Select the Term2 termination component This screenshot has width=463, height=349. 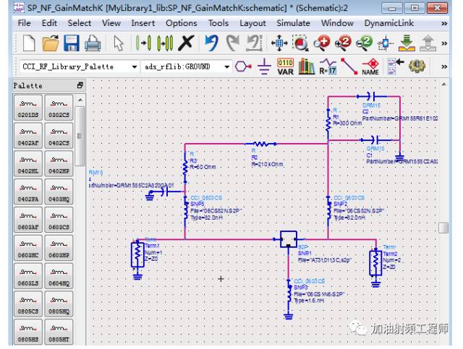(375, 263)
